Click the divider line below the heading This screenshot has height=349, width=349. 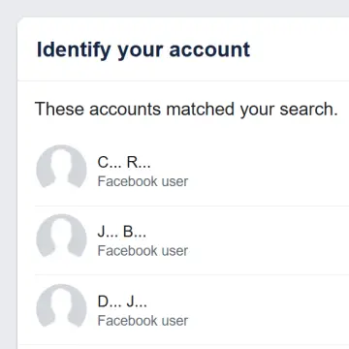183,80
